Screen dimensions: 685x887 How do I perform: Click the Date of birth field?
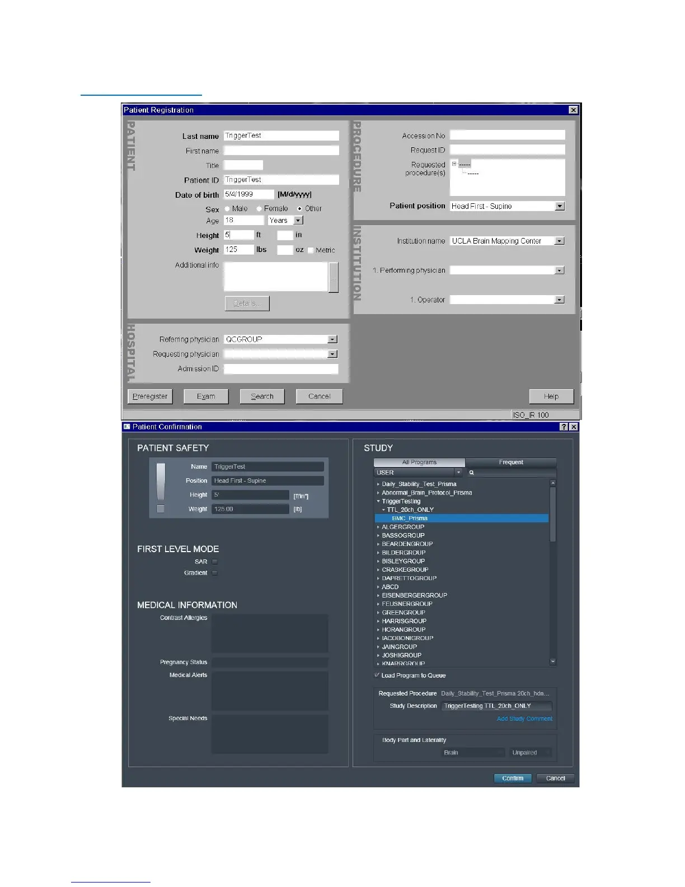pos(249,194)
